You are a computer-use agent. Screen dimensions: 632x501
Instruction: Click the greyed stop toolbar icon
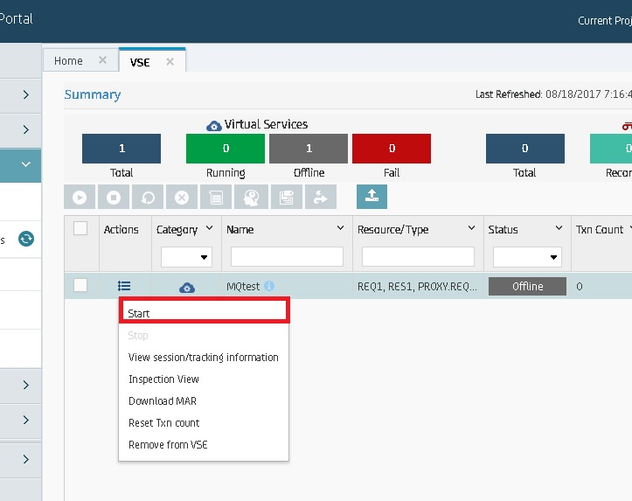click(114, 198)
